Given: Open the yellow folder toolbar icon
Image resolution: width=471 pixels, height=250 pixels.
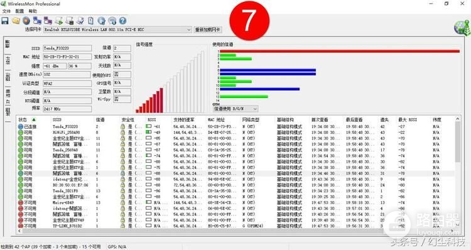Looking at the screenshot, I should click(x=16, y=21).
